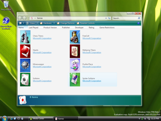Click the refresh arrows icon in address bar
This screenshot has width=161, height=121.
tap(109, 18)
